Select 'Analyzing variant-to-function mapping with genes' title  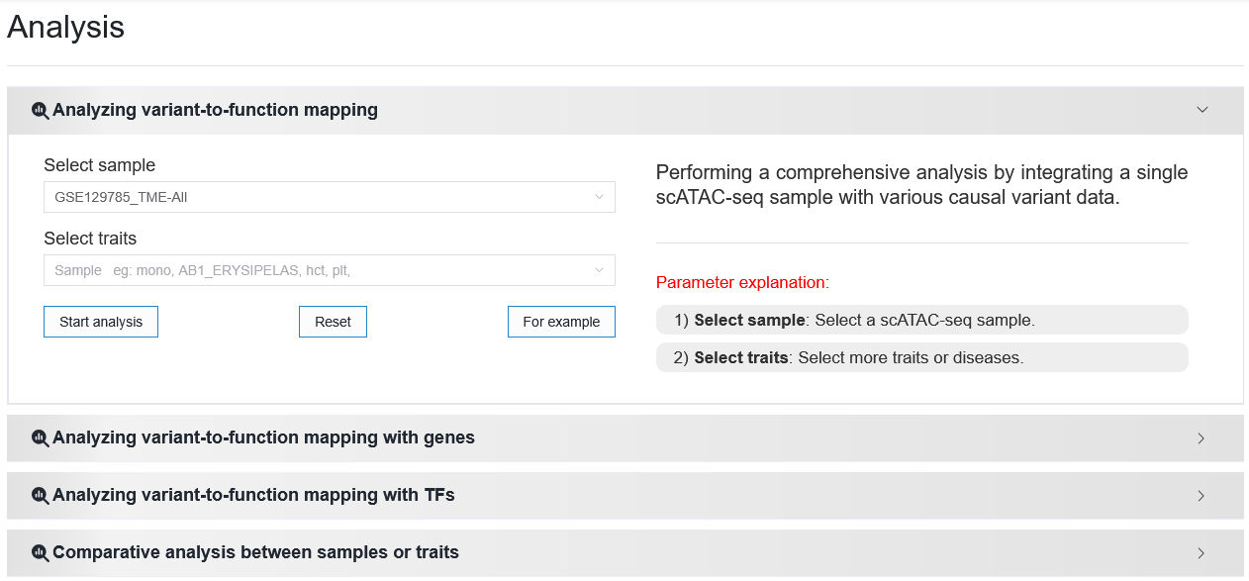pyautogui.click(x=263, y=437)
